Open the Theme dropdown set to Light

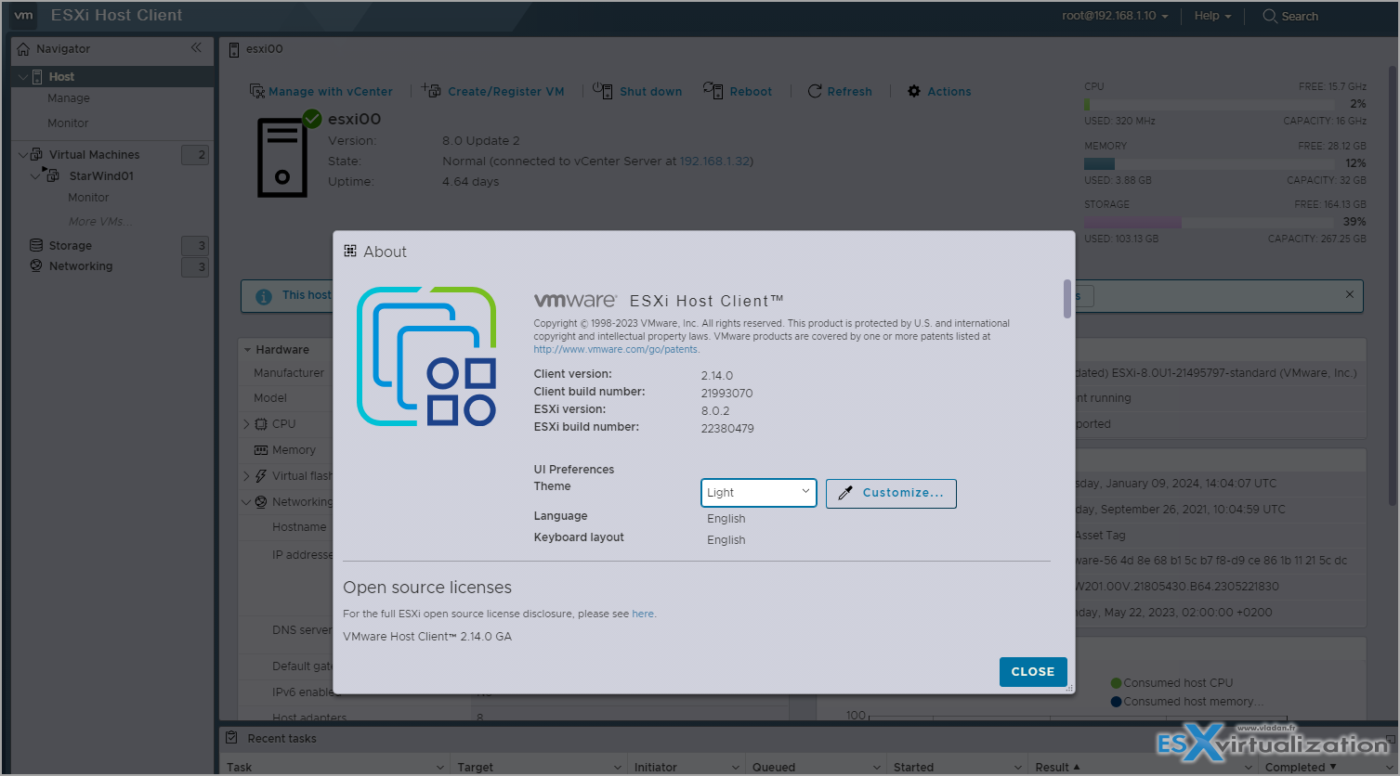[758, 493]
